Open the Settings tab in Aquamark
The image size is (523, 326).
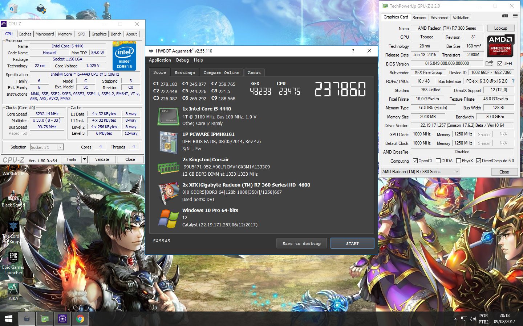click(x=185, y=72)
